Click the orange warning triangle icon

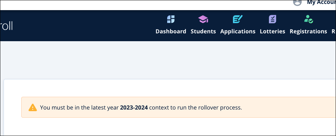tap(33, 107)
